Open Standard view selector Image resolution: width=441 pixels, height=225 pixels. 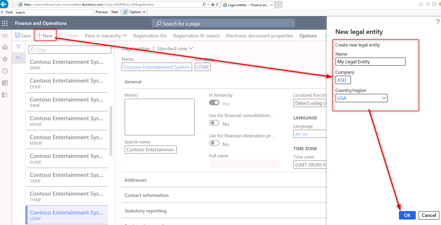click(175, 48)
